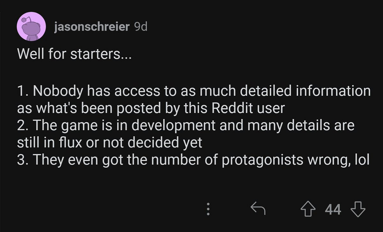Click the "2." list number
383x232 pixels.
point(23,125)
